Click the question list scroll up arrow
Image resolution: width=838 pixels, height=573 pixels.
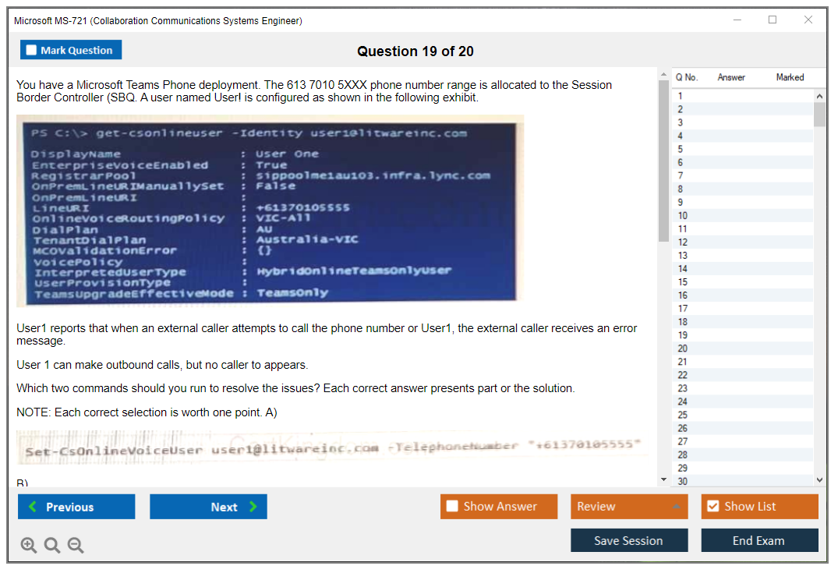pos(819,96)
